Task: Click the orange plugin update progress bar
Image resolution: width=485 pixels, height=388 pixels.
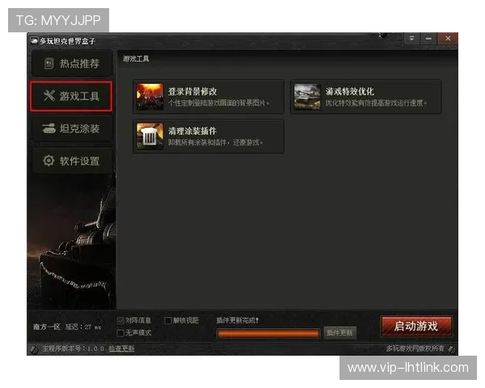Action: point(268,334)
